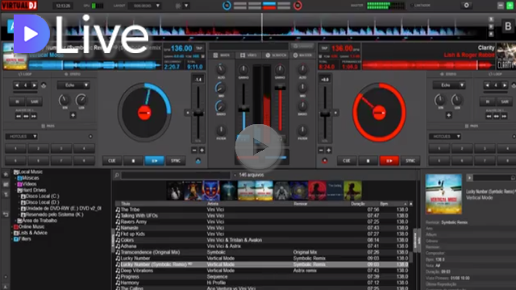Viewport: 516px width, 290px height.
Task: Click the left deck loop back-move button
Action: [x=19, y=116]
